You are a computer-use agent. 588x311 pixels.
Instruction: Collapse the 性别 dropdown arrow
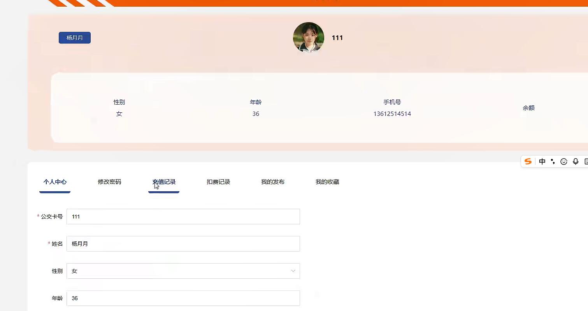[293, 271]
